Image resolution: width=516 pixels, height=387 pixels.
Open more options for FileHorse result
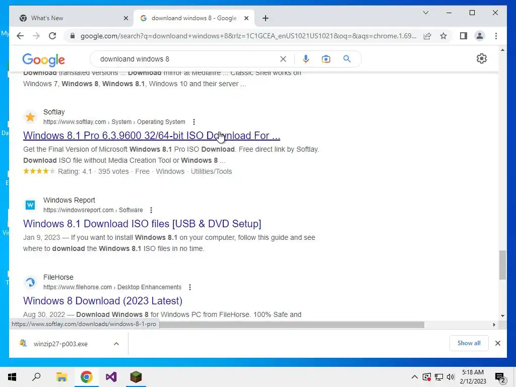[x=190, y=287]
